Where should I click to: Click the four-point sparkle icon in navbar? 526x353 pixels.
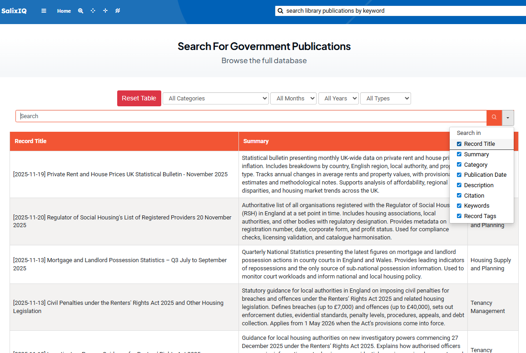tap(105, 11)
